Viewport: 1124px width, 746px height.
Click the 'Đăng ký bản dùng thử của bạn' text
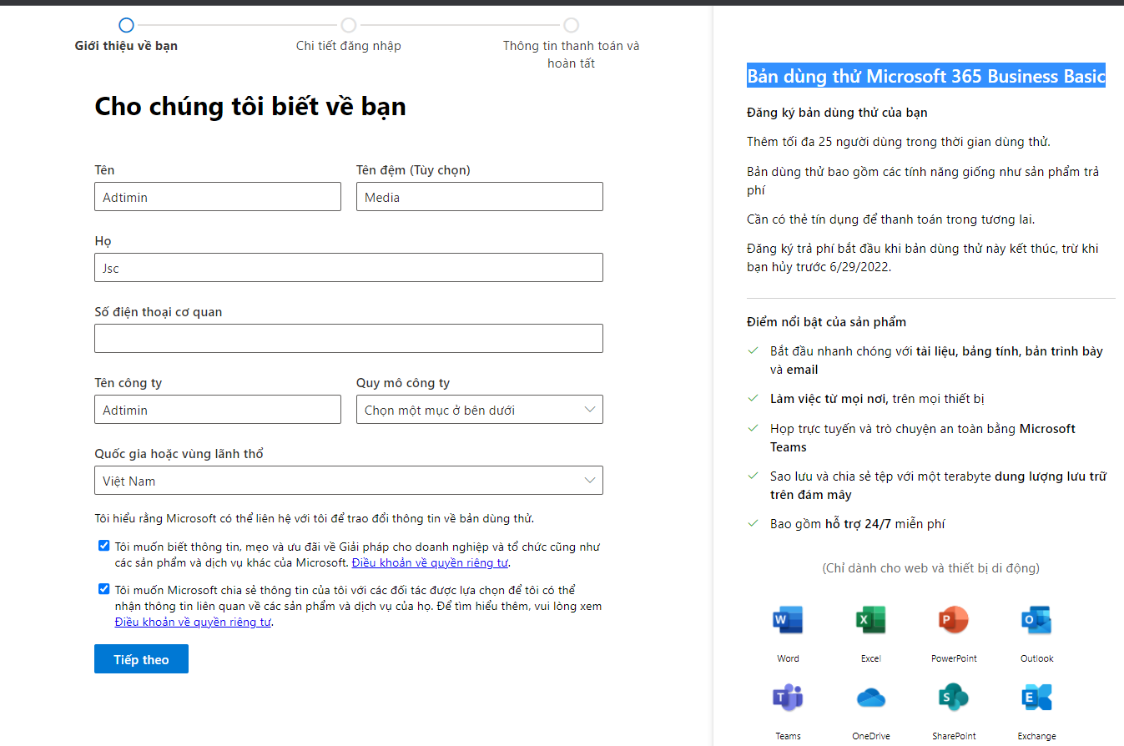(x=837, y=113)
